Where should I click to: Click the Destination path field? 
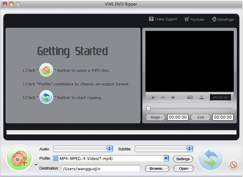(x=101, y=168)
